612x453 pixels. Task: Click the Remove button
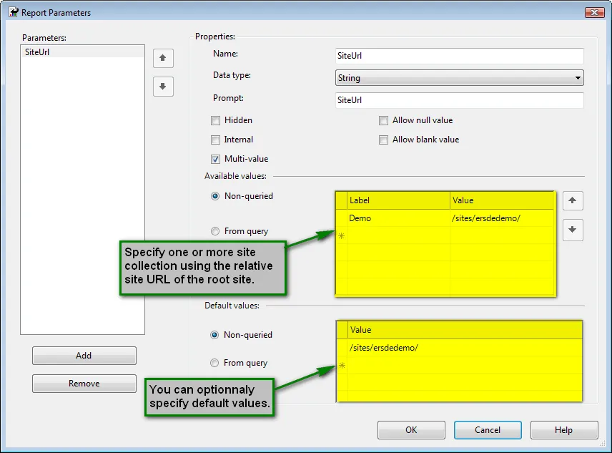(x=84, y=384)
